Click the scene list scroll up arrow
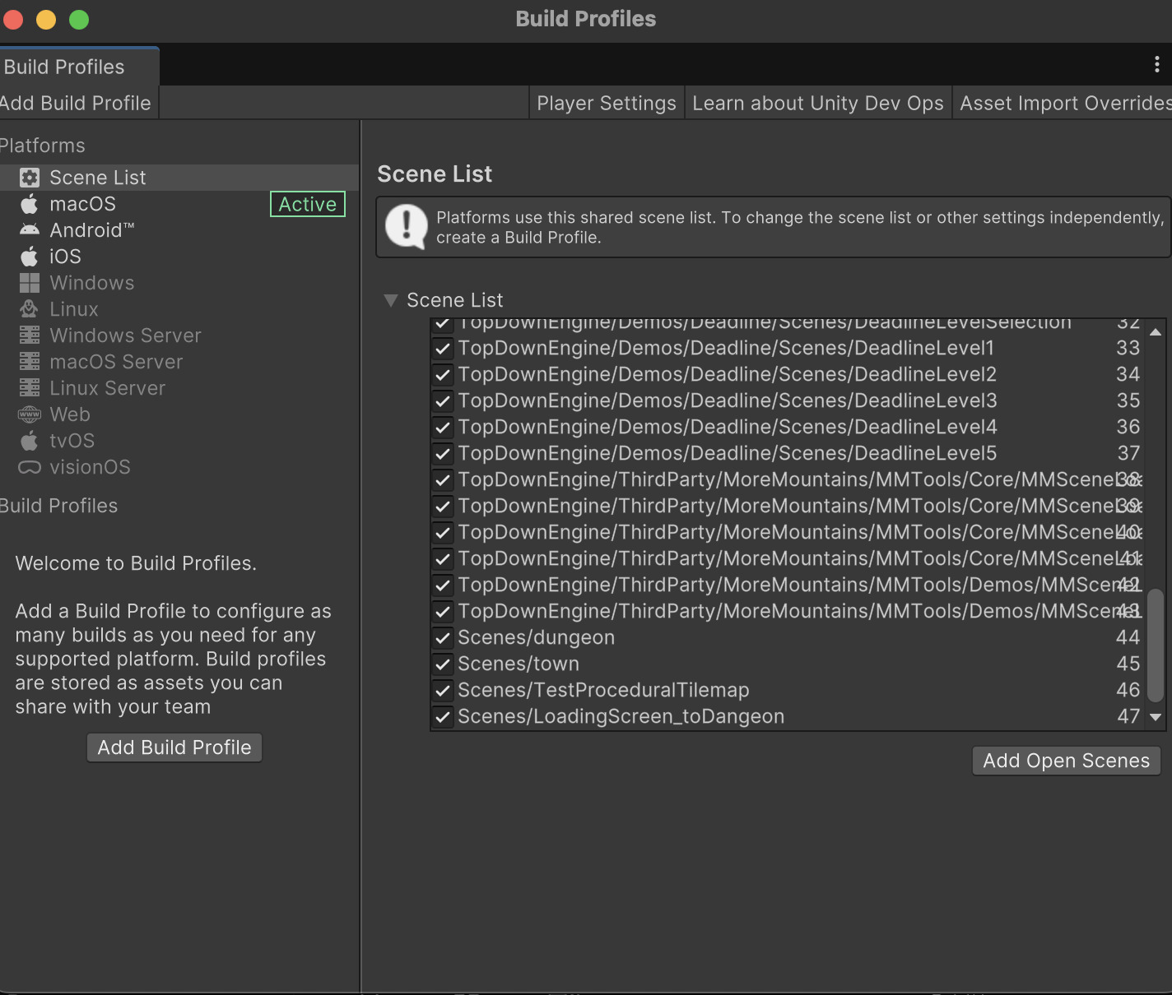Image resolution: width=1172 pixels, height=995 pixels. (x=1156, y=332)
